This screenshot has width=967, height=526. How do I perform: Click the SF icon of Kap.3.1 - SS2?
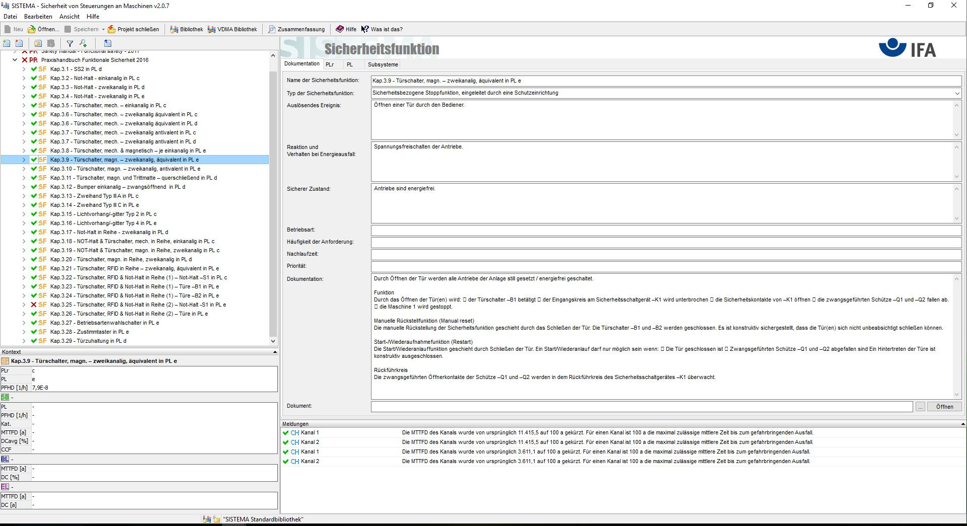point(42,69)
